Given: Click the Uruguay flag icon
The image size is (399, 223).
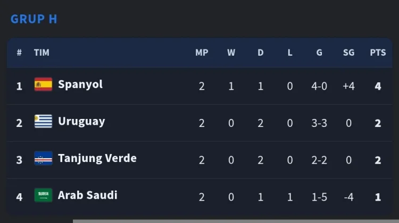Looking at the screenshot, I should [43, 121].
